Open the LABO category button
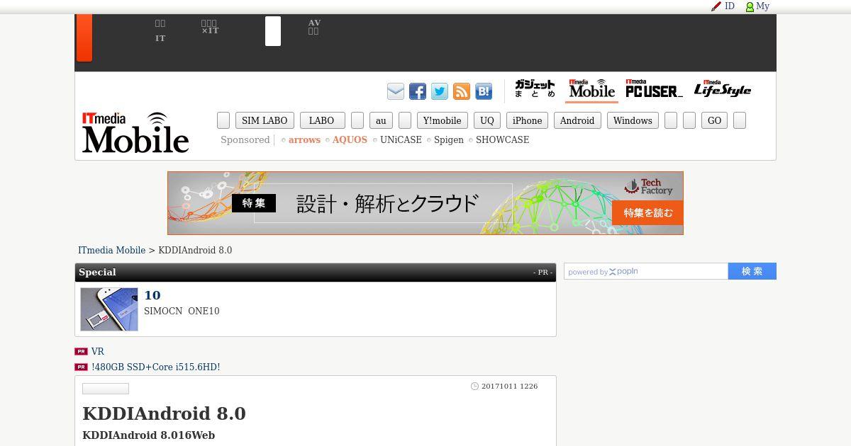851x446 pixels. 322,120
